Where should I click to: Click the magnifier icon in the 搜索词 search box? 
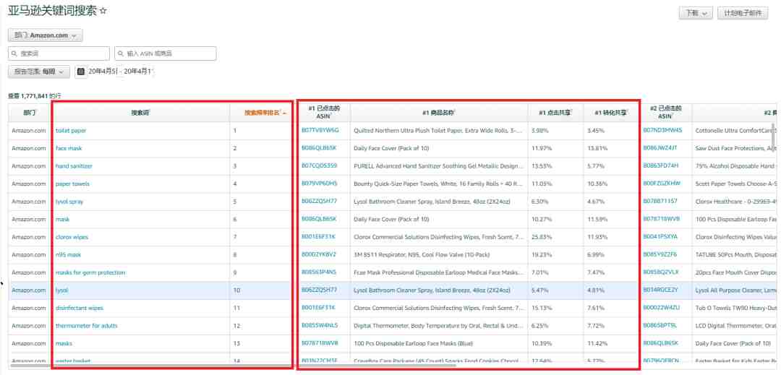pos(15,53)
